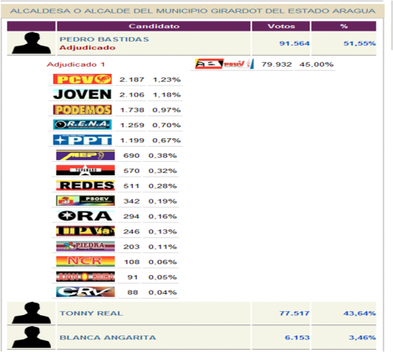The width and height of the screenshot is (393, 352).
Task: Click Blanca Angarita silhouette photo
Action: (x=31, y=337)
